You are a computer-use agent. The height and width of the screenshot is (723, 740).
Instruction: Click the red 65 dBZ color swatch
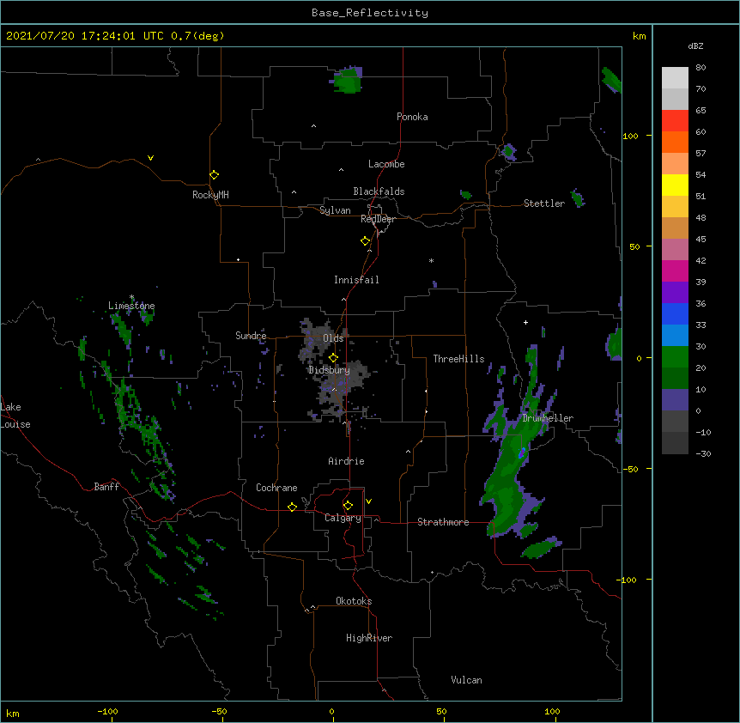tap(675, 121)
